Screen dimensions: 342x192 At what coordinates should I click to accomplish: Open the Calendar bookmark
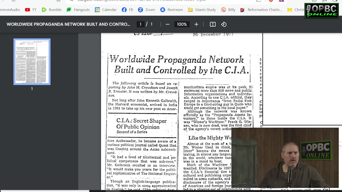point(106,10)
